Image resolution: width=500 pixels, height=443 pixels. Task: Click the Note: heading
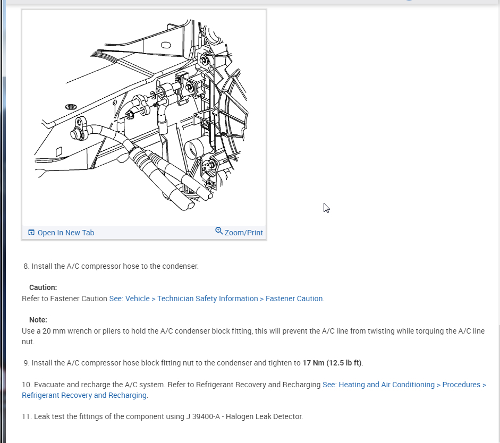tap(38, 320)
